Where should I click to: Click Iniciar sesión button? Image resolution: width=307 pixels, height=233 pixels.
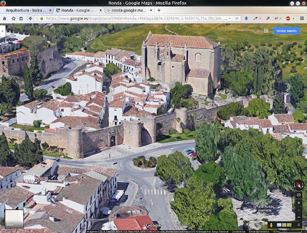(286, 31)
